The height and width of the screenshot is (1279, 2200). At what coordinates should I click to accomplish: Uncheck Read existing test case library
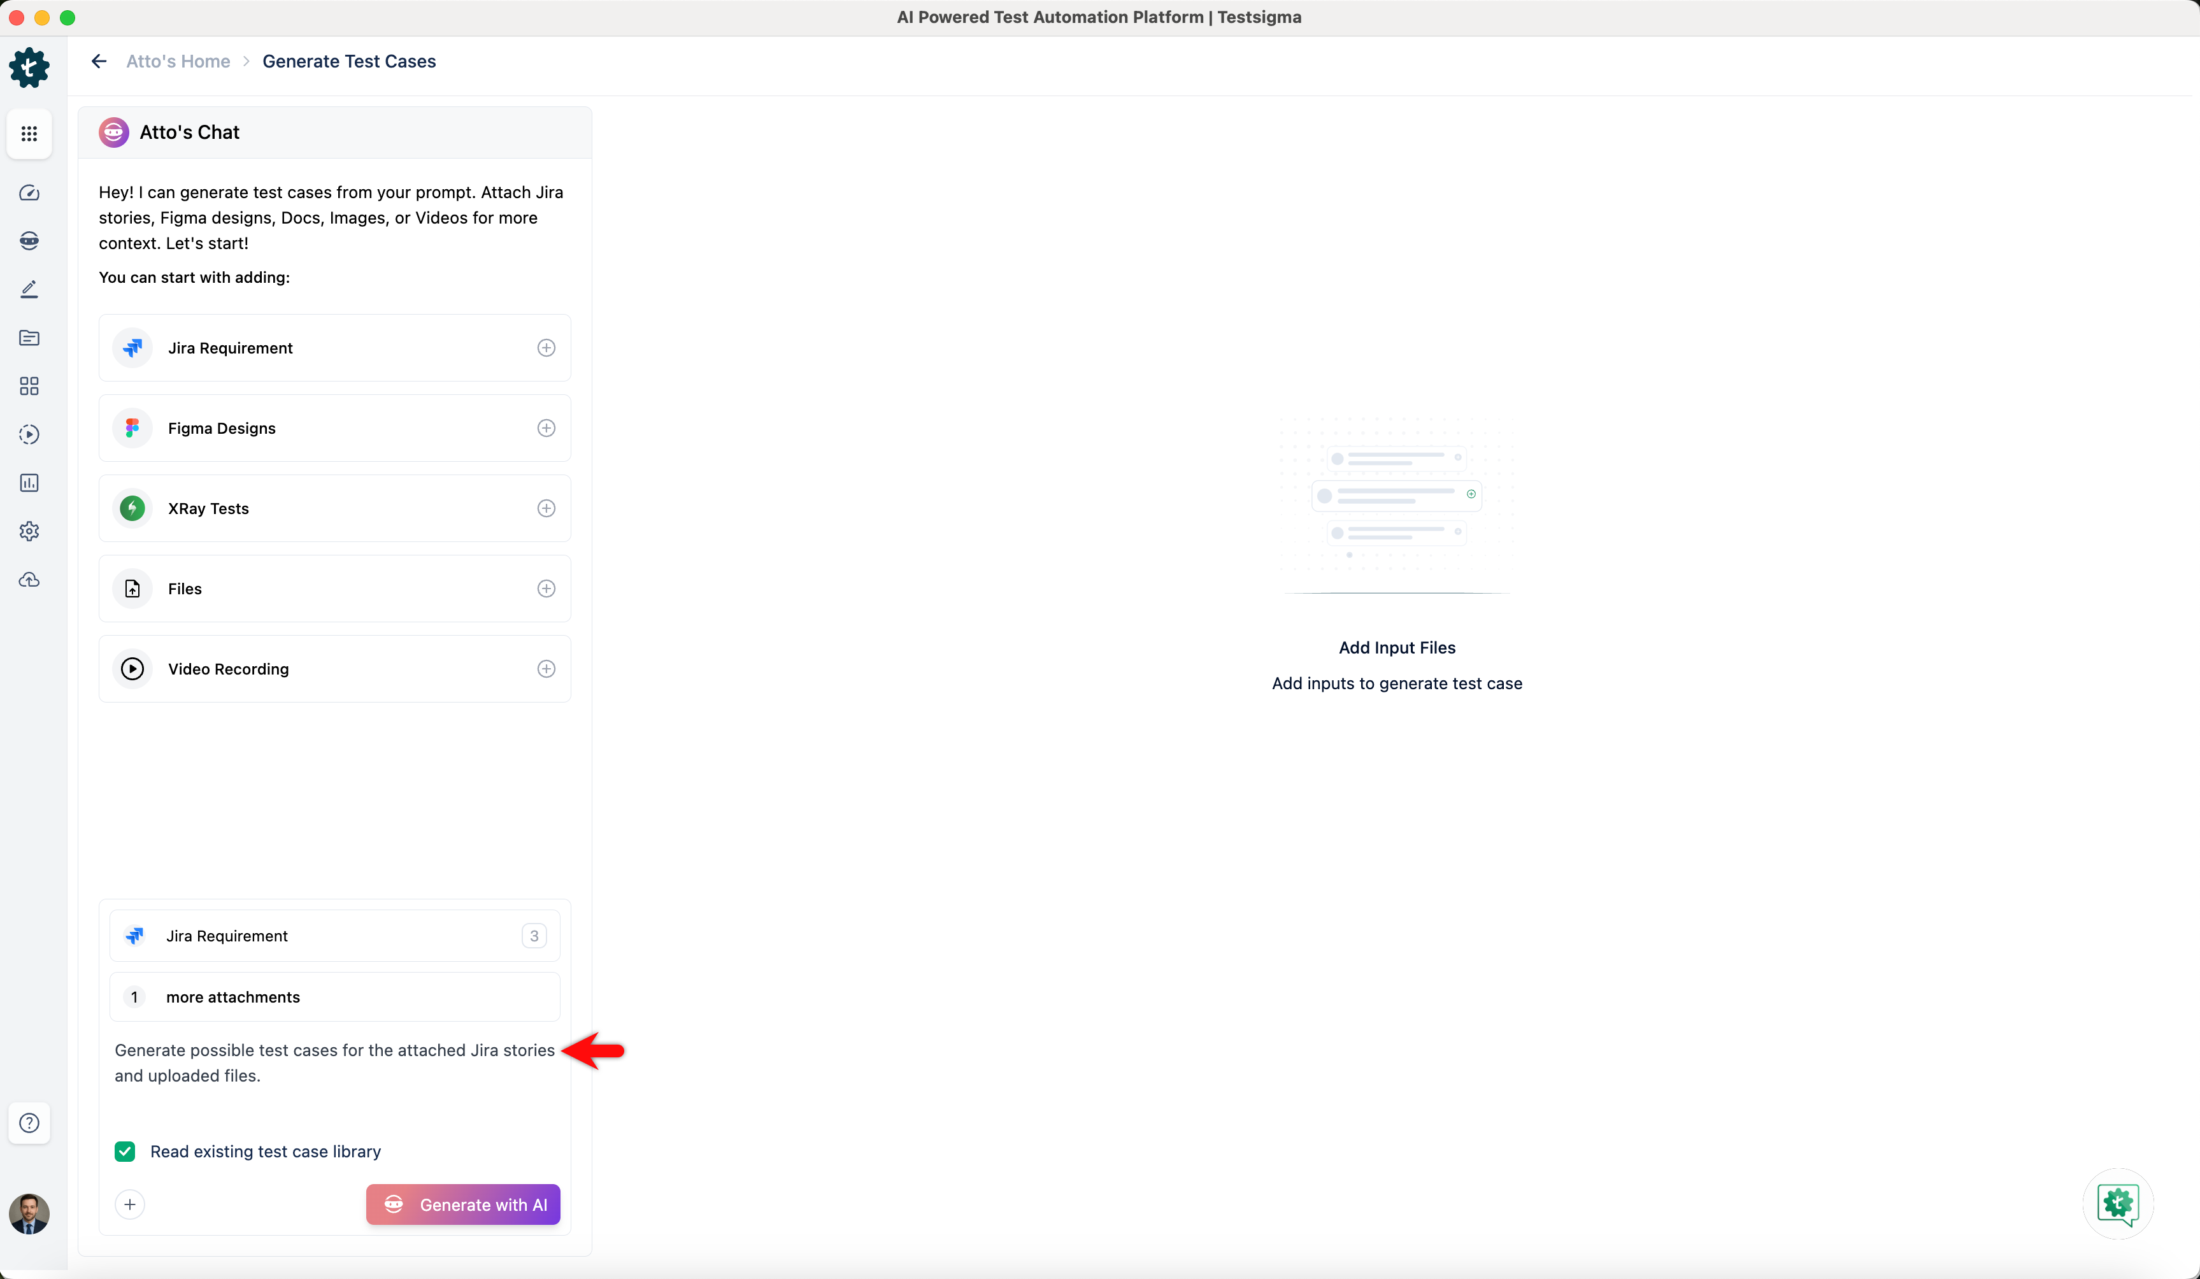[125, 1152]
